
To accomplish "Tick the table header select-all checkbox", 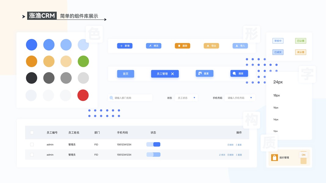I will click(32, 132).
